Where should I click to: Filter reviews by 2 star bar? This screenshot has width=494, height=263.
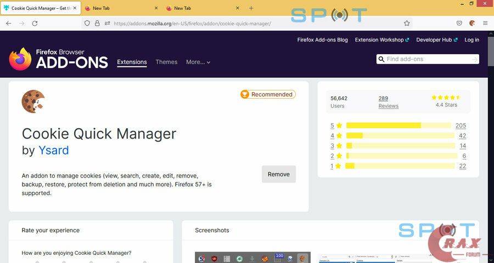pyautogui.click(x=402, y=156)
